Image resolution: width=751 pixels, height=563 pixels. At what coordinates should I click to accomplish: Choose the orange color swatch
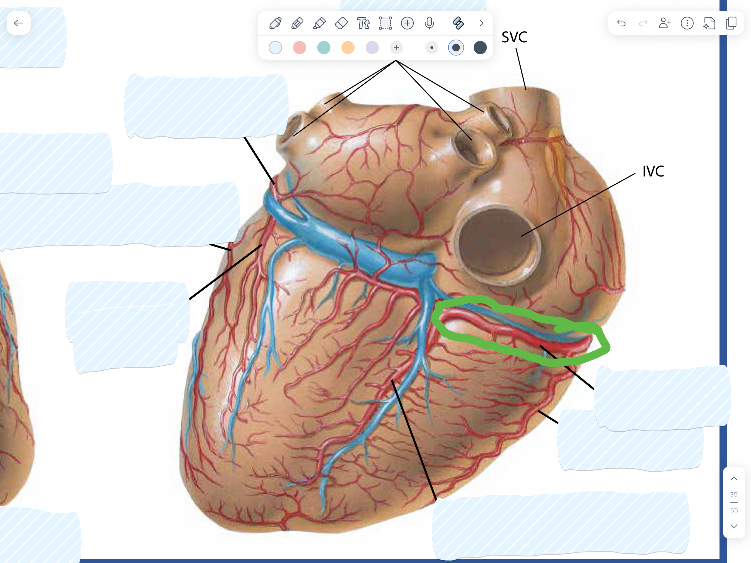pos(348,48)
